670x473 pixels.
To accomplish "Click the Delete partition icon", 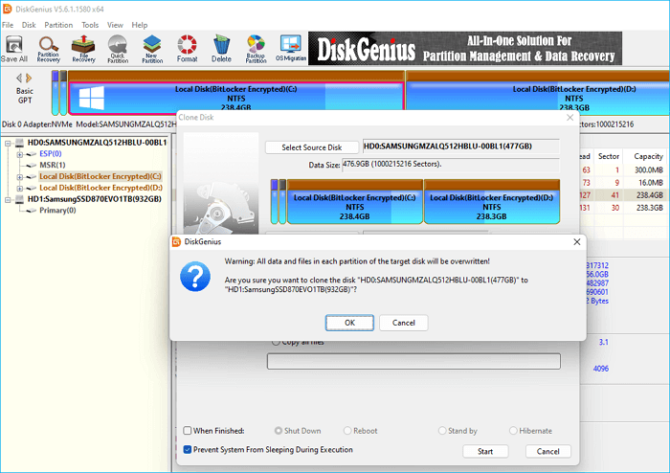I will pos(221,49).
